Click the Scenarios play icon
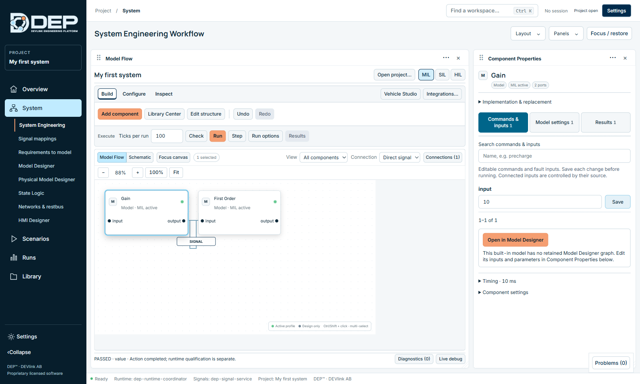640x384 pixels. tap(14, 239)
